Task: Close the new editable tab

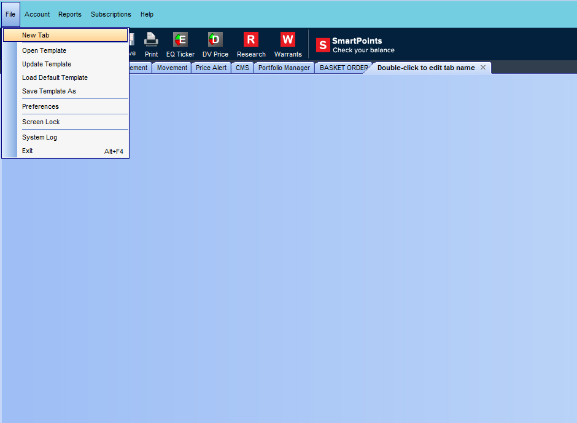Action: click(x=483, y=68)
